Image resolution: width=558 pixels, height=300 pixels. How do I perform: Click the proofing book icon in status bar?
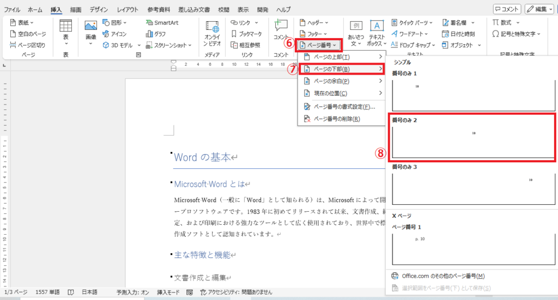[71, 292]
